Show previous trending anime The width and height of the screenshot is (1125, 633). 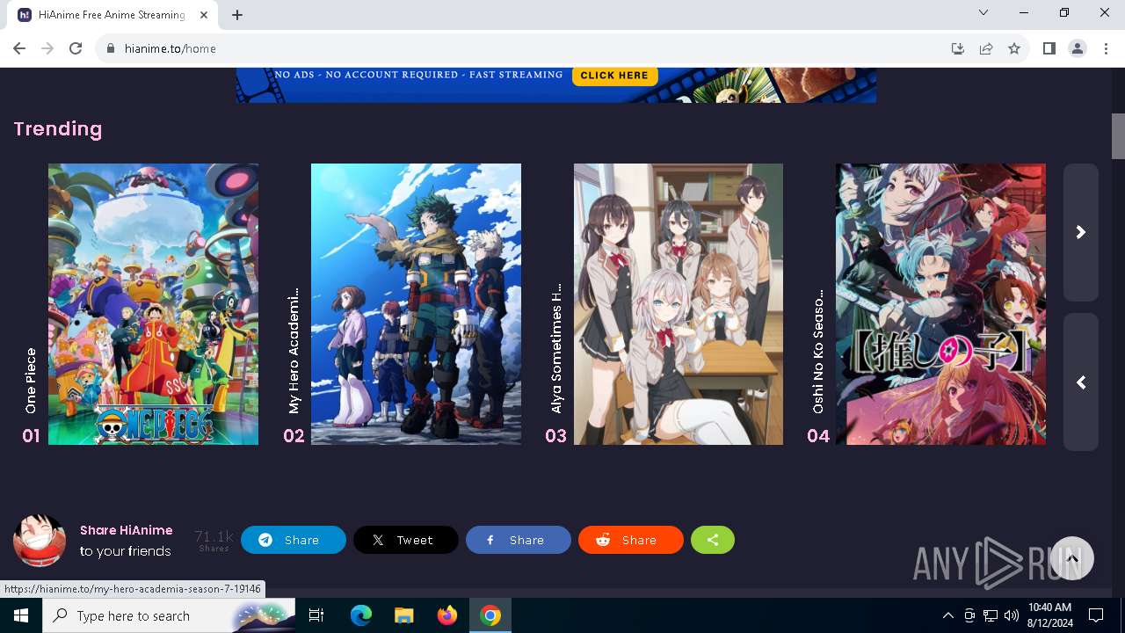click(x=1081, y=382)
